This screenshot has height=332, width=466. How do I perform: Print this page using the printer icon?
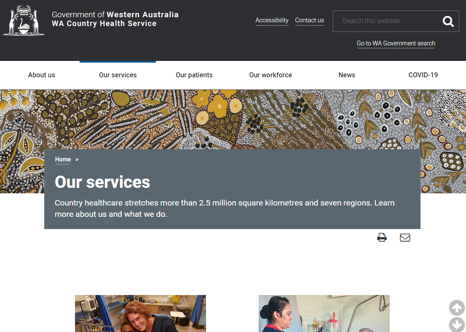click(382, 237)
